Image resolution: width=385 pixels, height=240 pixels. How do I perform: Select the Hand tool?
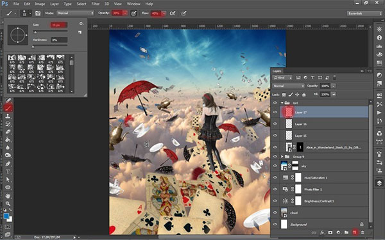(x=8, y=196)
